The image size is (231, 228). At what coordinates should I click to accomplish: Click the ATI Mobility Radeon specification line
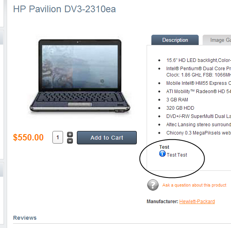(x=199, y=92)
